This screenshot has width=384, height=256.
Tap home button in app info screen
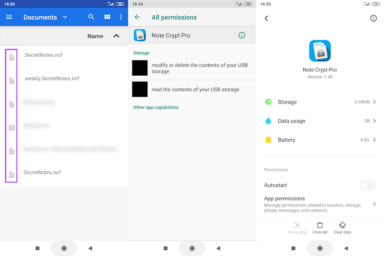tap(320, 248)
